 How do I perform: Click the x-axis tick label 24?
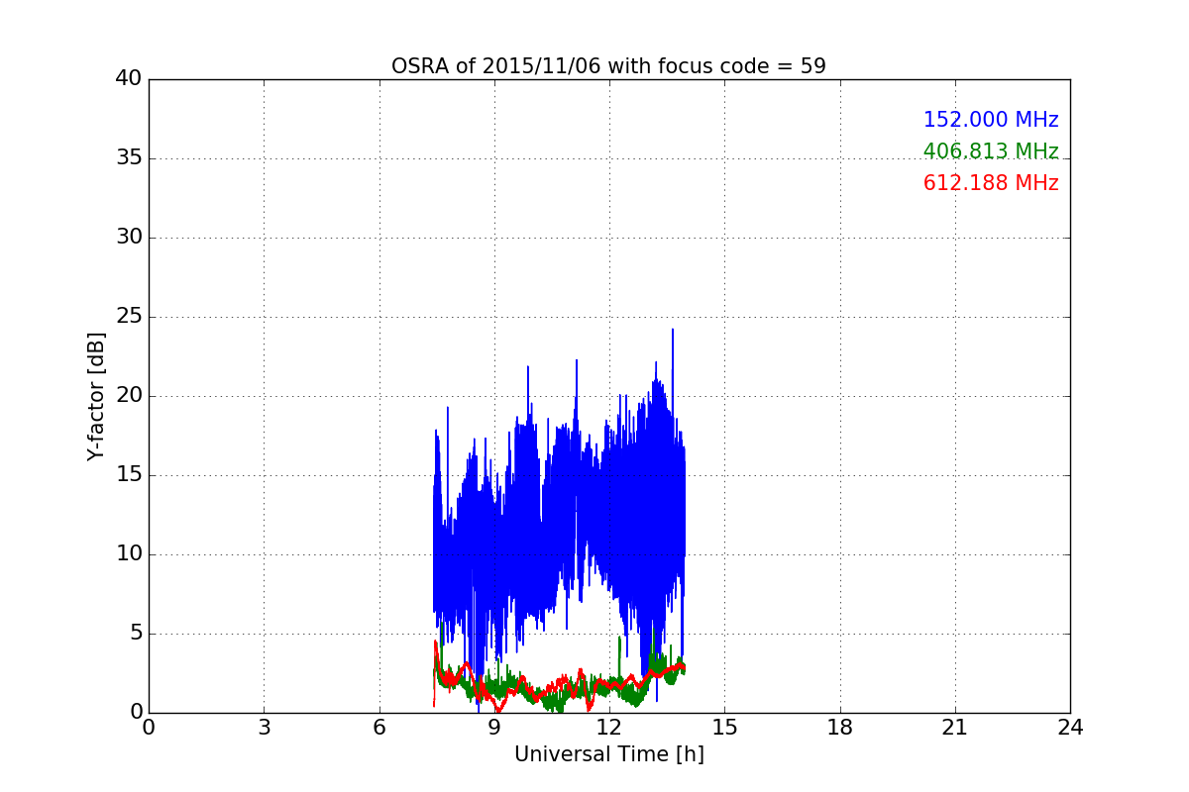pyautogui.click(x=1070, y=728)
